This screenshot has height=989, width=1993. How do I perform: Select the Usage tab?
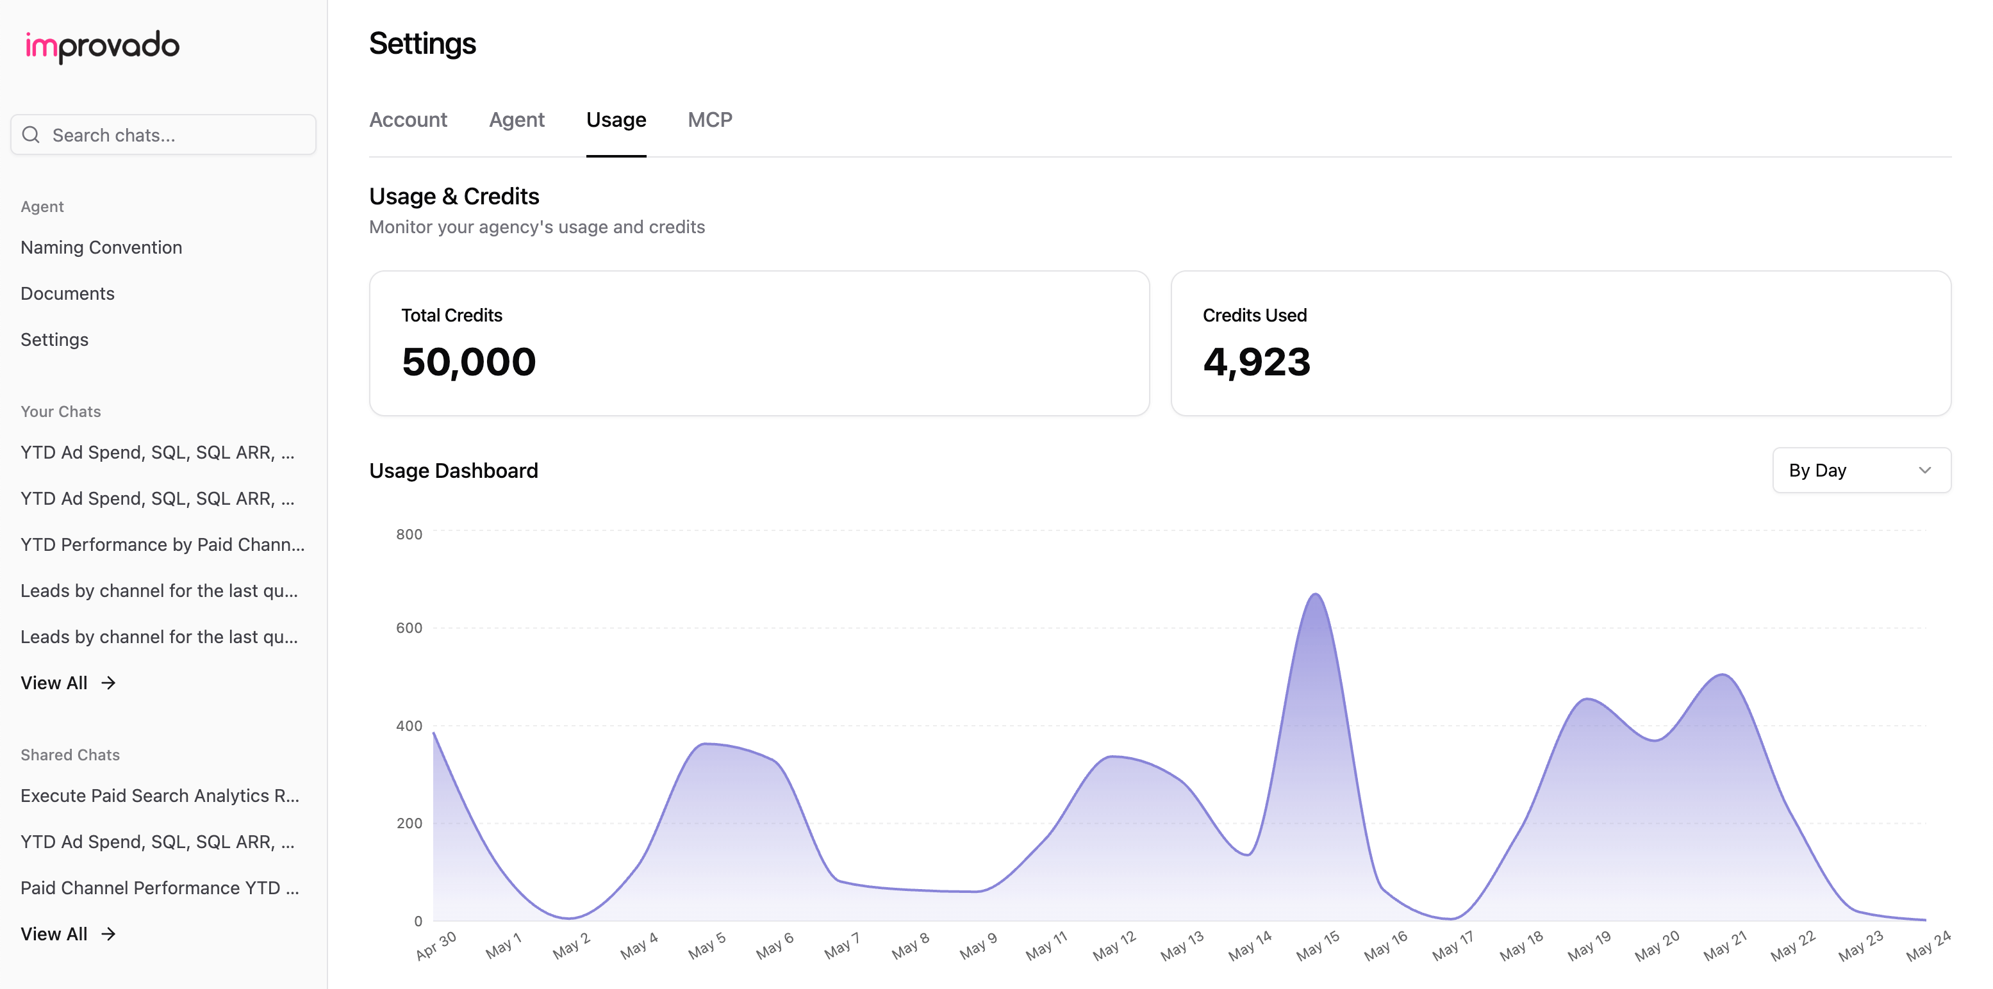tap(616, 120)
